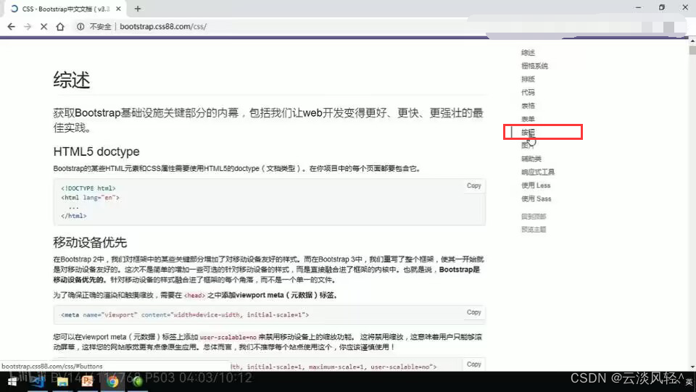Image resolution: width=696 pixels, height=392 pixels.
Task: Click the HTML5 doctype heading
Action: coord(96,151)
